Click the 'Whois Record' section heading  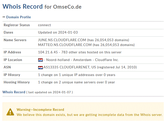coord(14,92)
